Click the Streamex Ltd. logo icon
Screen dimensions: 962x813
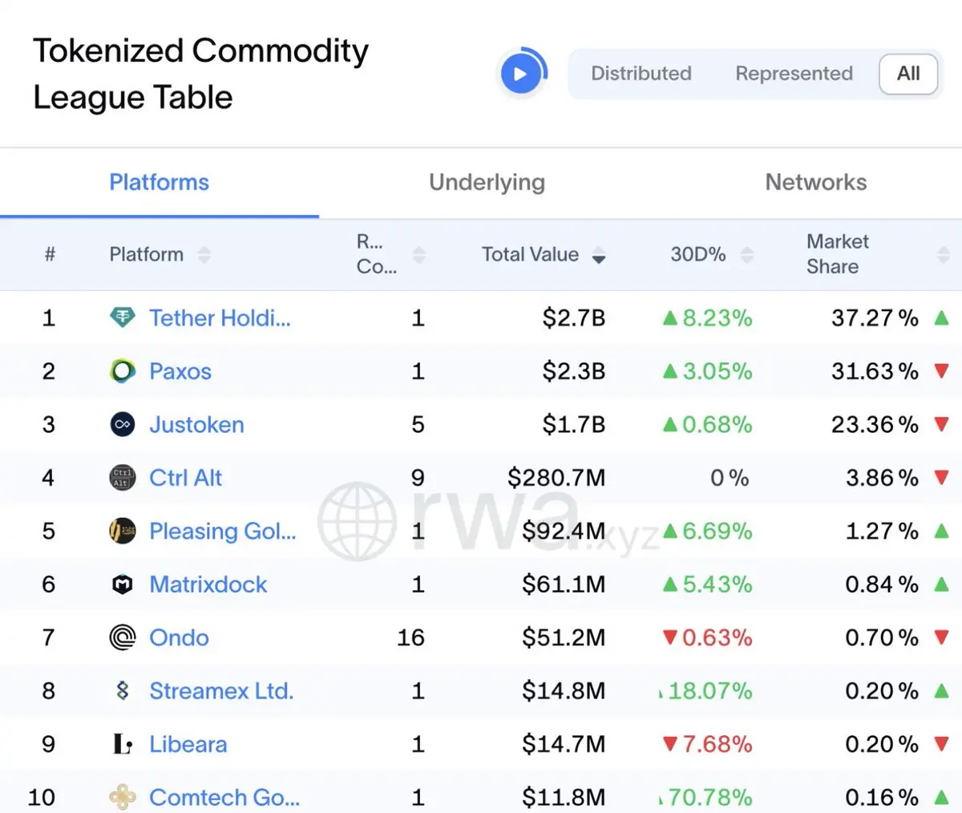point(122,690)
